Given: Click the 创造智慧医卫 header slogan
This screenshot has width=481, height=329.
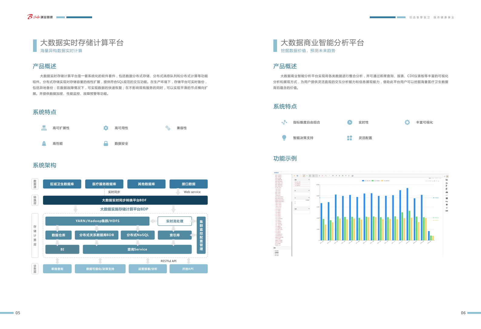Looking at the screenshot, I should coord(419,17).
